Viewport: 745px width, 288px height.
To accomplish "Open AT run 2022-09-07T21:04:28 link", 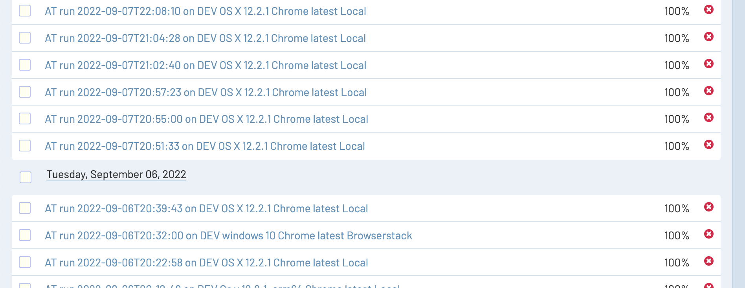I will tap(205, 38).
